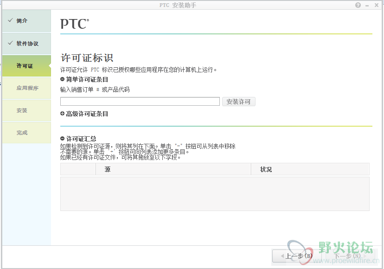
Task: Select the 应用程序 step in sidebar
Action: 27,88
